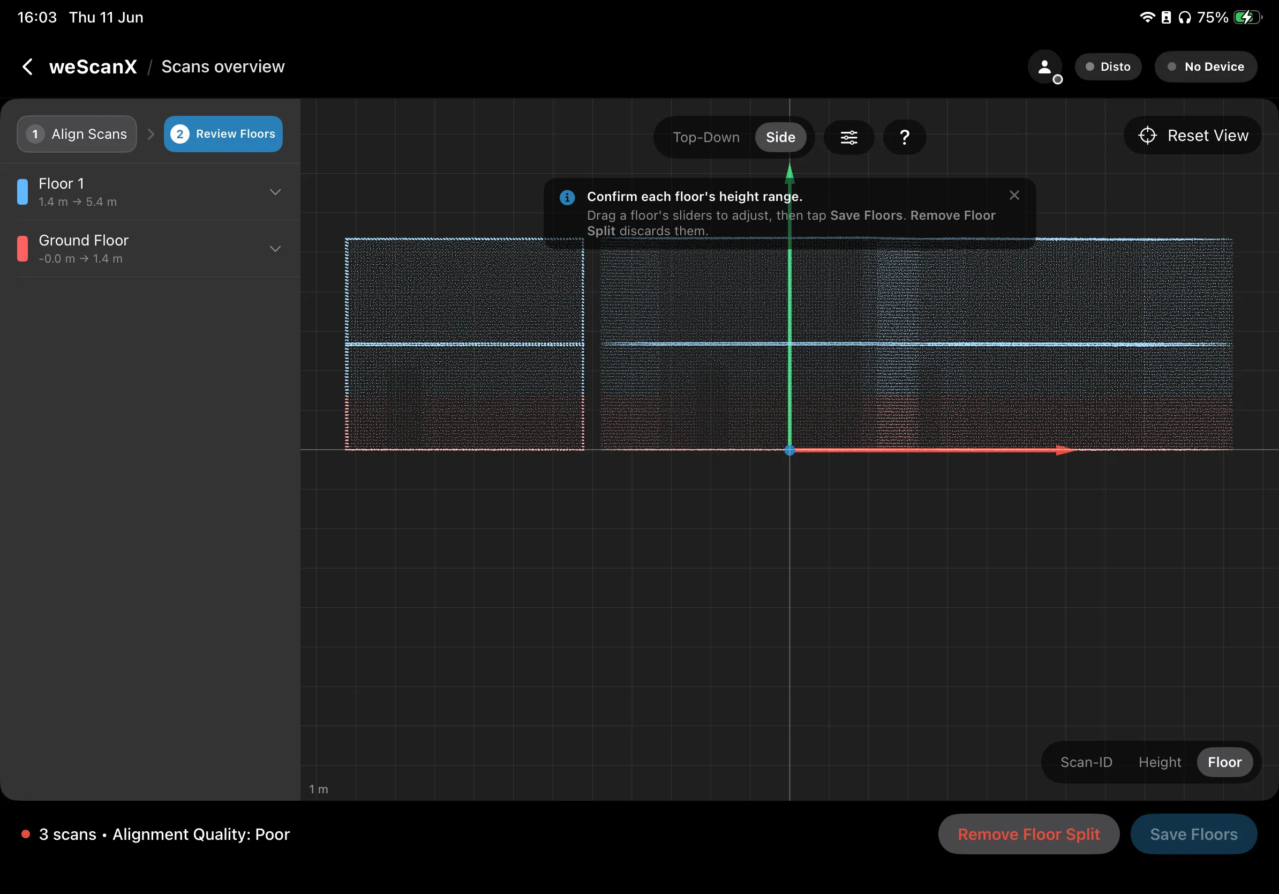Screen dimensions: 1279x894
Task: Select the Floor coloring mode
Action: click(1224, 762)
